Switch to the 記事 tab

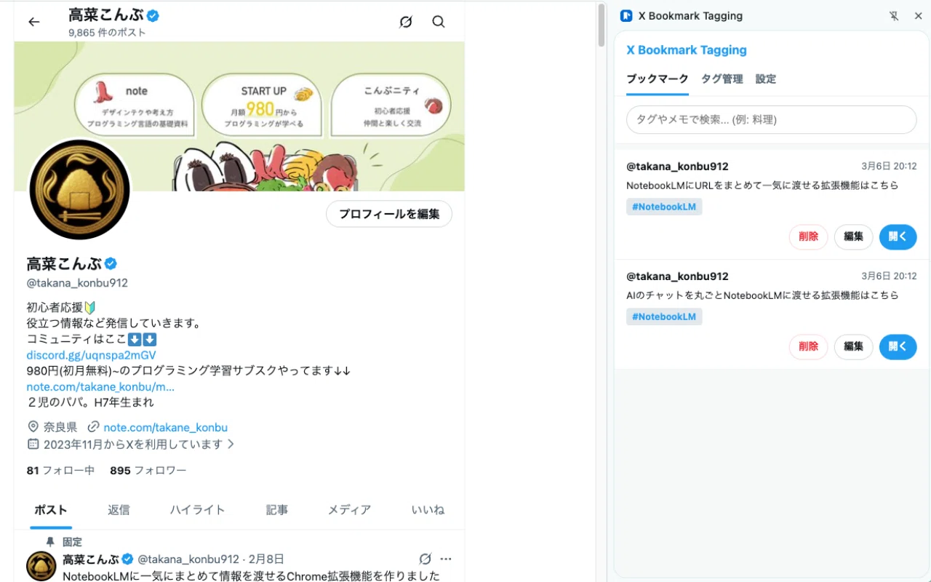(277, 510)
